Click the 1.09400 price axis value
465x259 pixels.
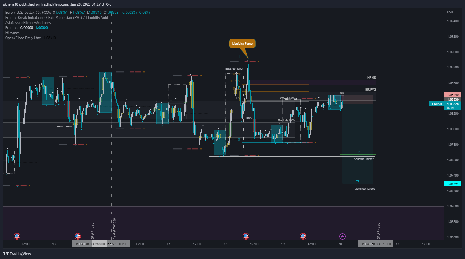tap(453, 21)
